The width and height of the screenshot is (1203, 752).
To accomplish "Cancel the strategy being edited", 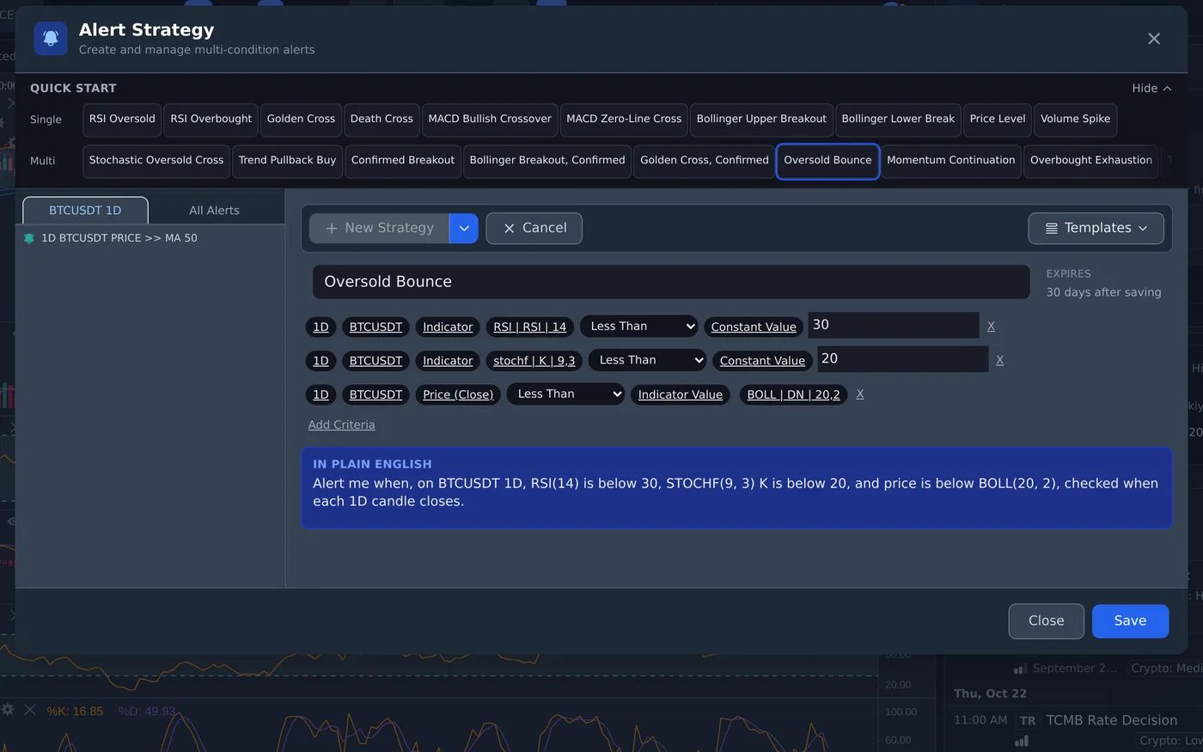I will pyautogui.click(x=534, y=228).
